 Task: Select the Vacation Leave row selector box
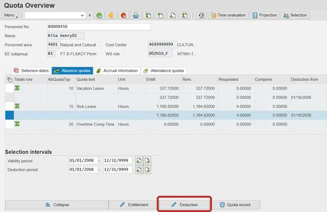coord(9,88)
